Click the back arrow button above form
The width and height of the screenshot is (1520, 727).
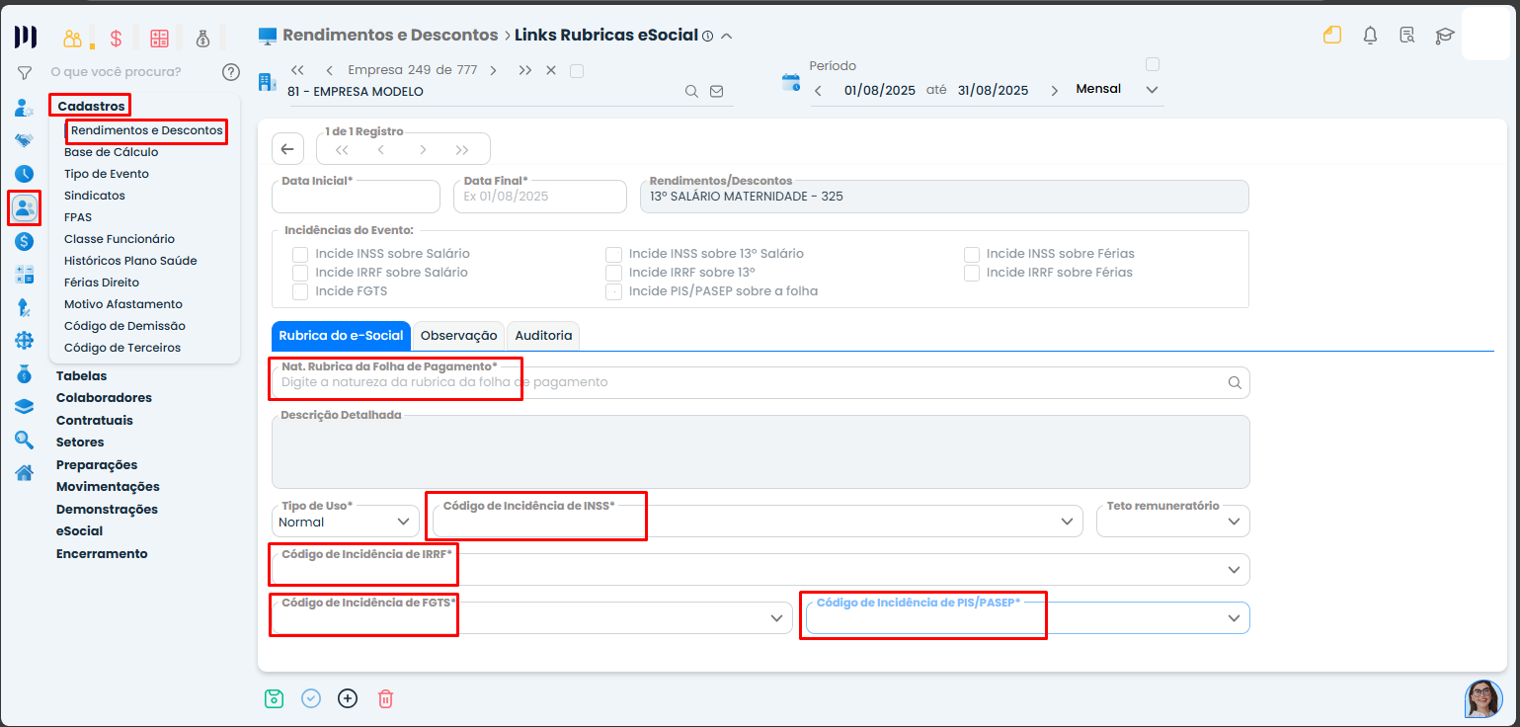tap(287, 149)
